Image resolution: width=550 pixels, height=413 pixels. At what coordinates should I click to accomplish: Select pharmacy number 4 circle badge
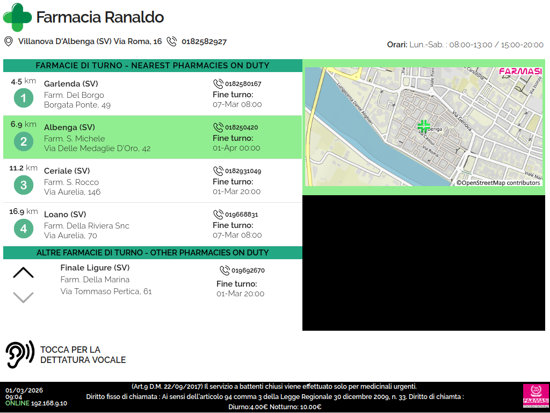tap(23, 229)
